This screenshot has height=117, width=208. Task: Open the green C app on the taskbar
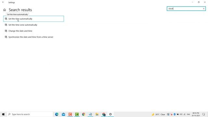tap(77, 114)
